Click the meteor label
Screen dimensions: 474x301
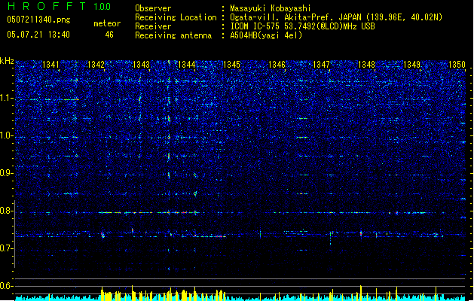pos(107,23)
